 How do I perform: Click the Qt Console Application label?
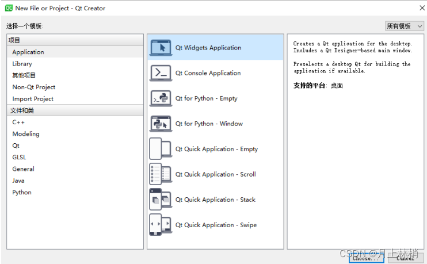point(208,73)
